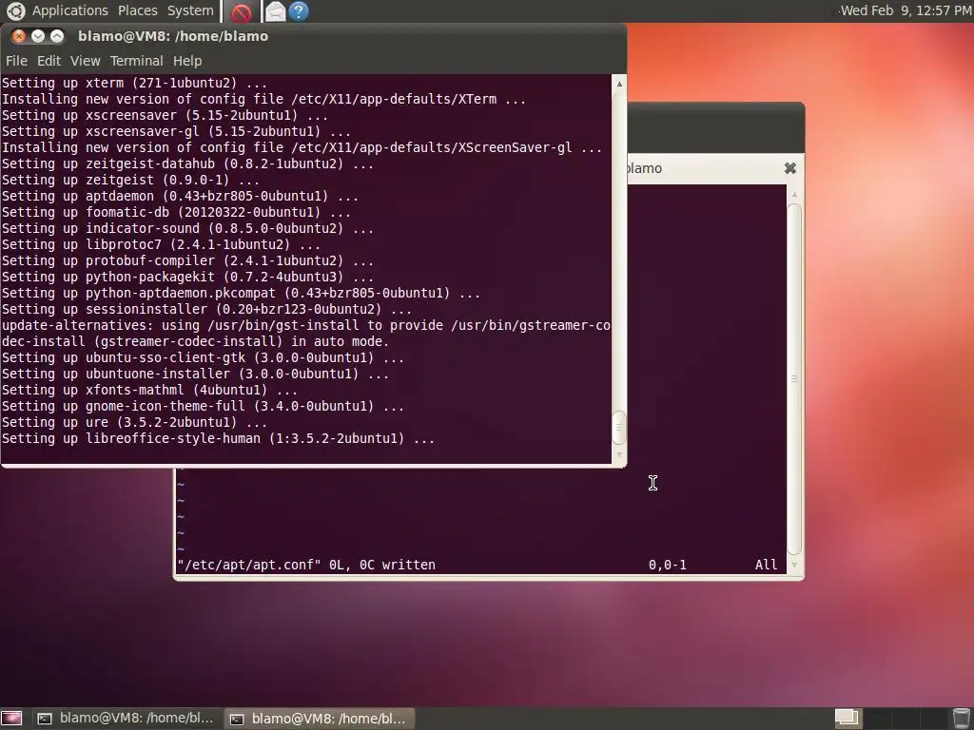Close the front terminal window with orange button
Viewport: 974px width, 730px height.
click(19, 36)
